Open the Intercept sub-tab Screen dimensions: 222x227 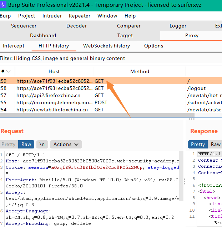[x=14, y=46]
